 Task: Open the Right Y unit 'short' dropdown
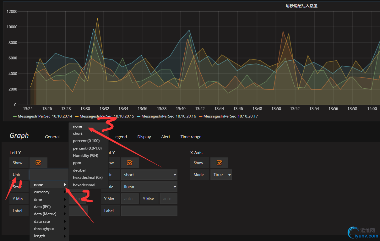click(149, 175)
